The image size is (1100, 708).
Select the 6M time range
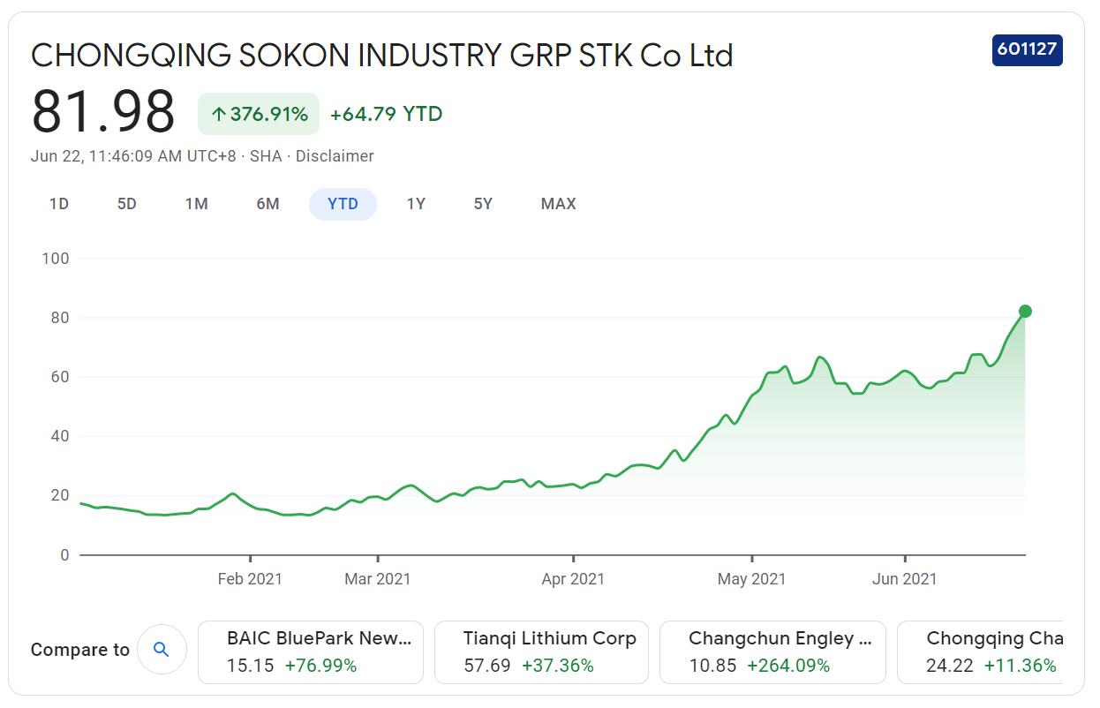point(267,204)
